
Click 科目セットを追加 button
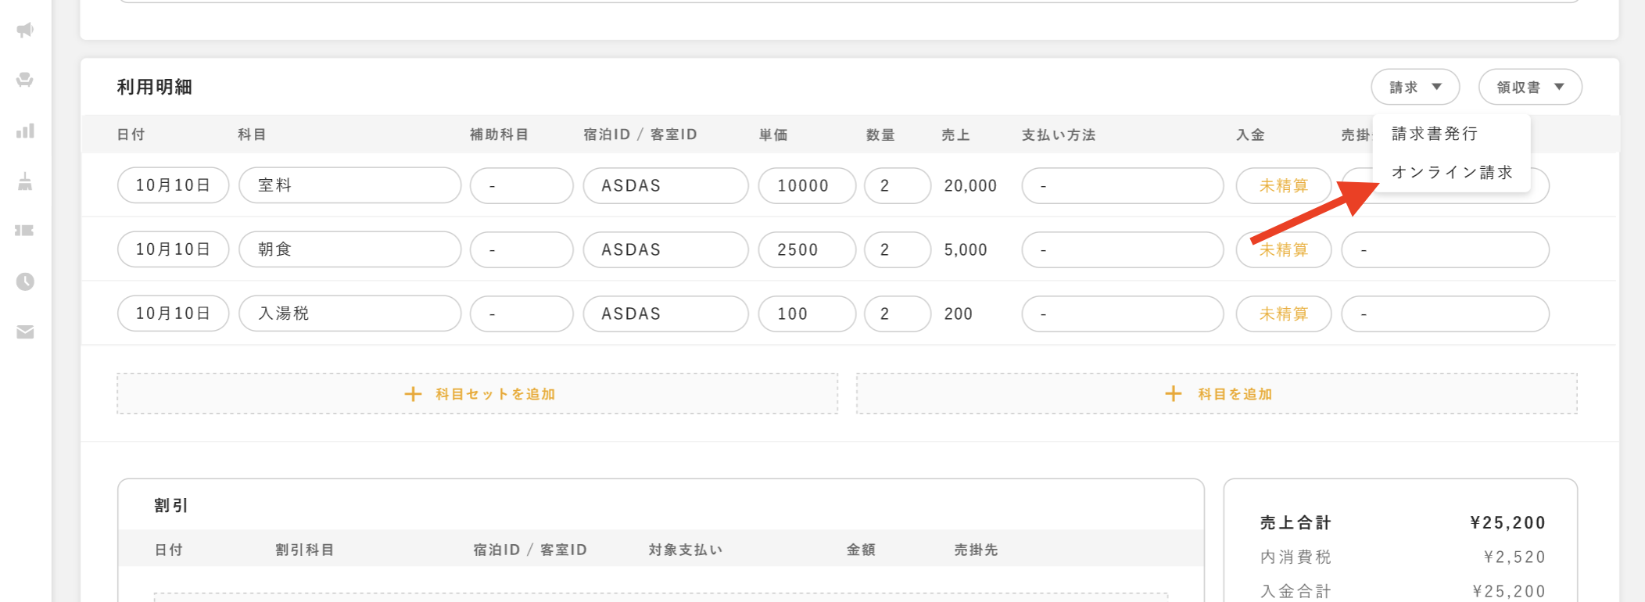478,394
